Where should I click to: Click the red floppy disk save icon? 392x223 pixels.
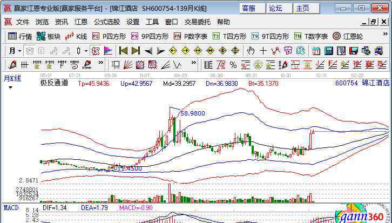pyautogui.click(x=354, y=51)
